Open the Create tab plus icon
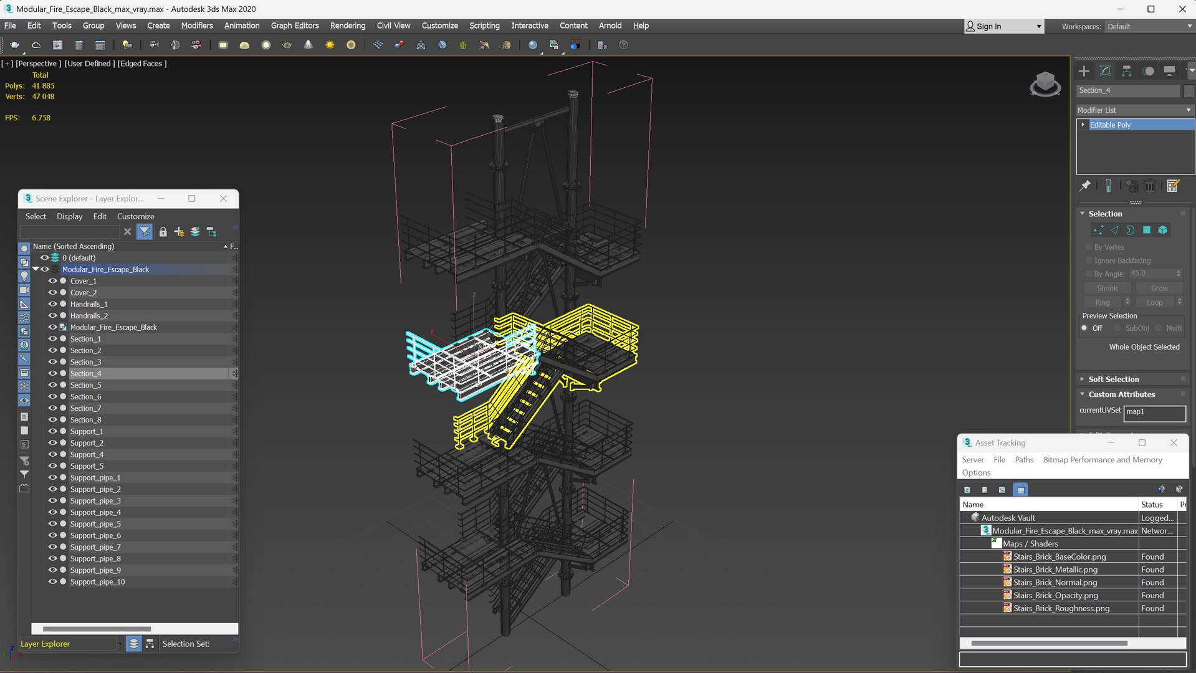1196x673 pixels. (1084, 71)
